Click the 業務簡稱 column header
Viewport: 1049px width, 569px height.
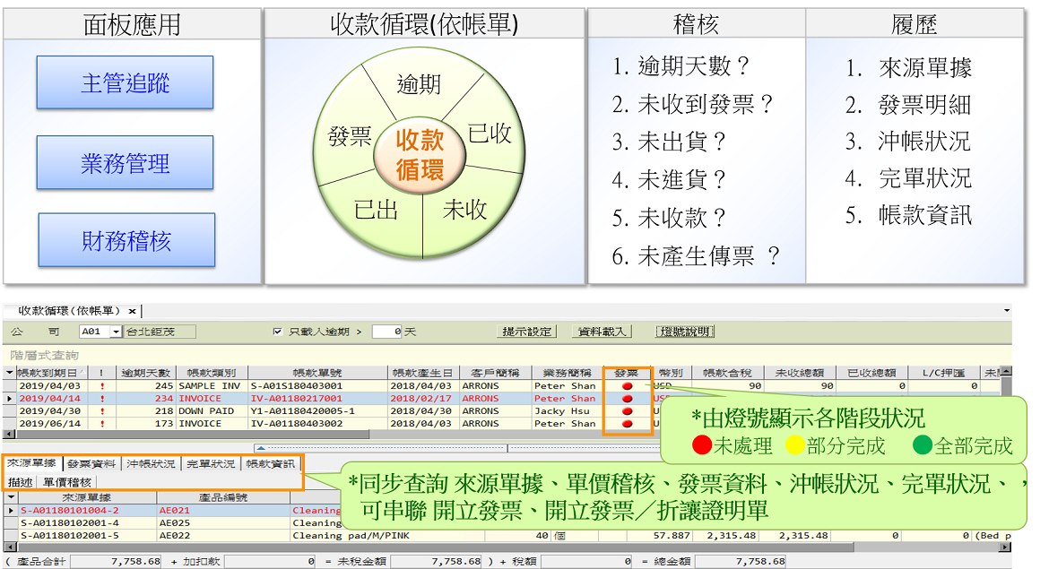(567, 373)
